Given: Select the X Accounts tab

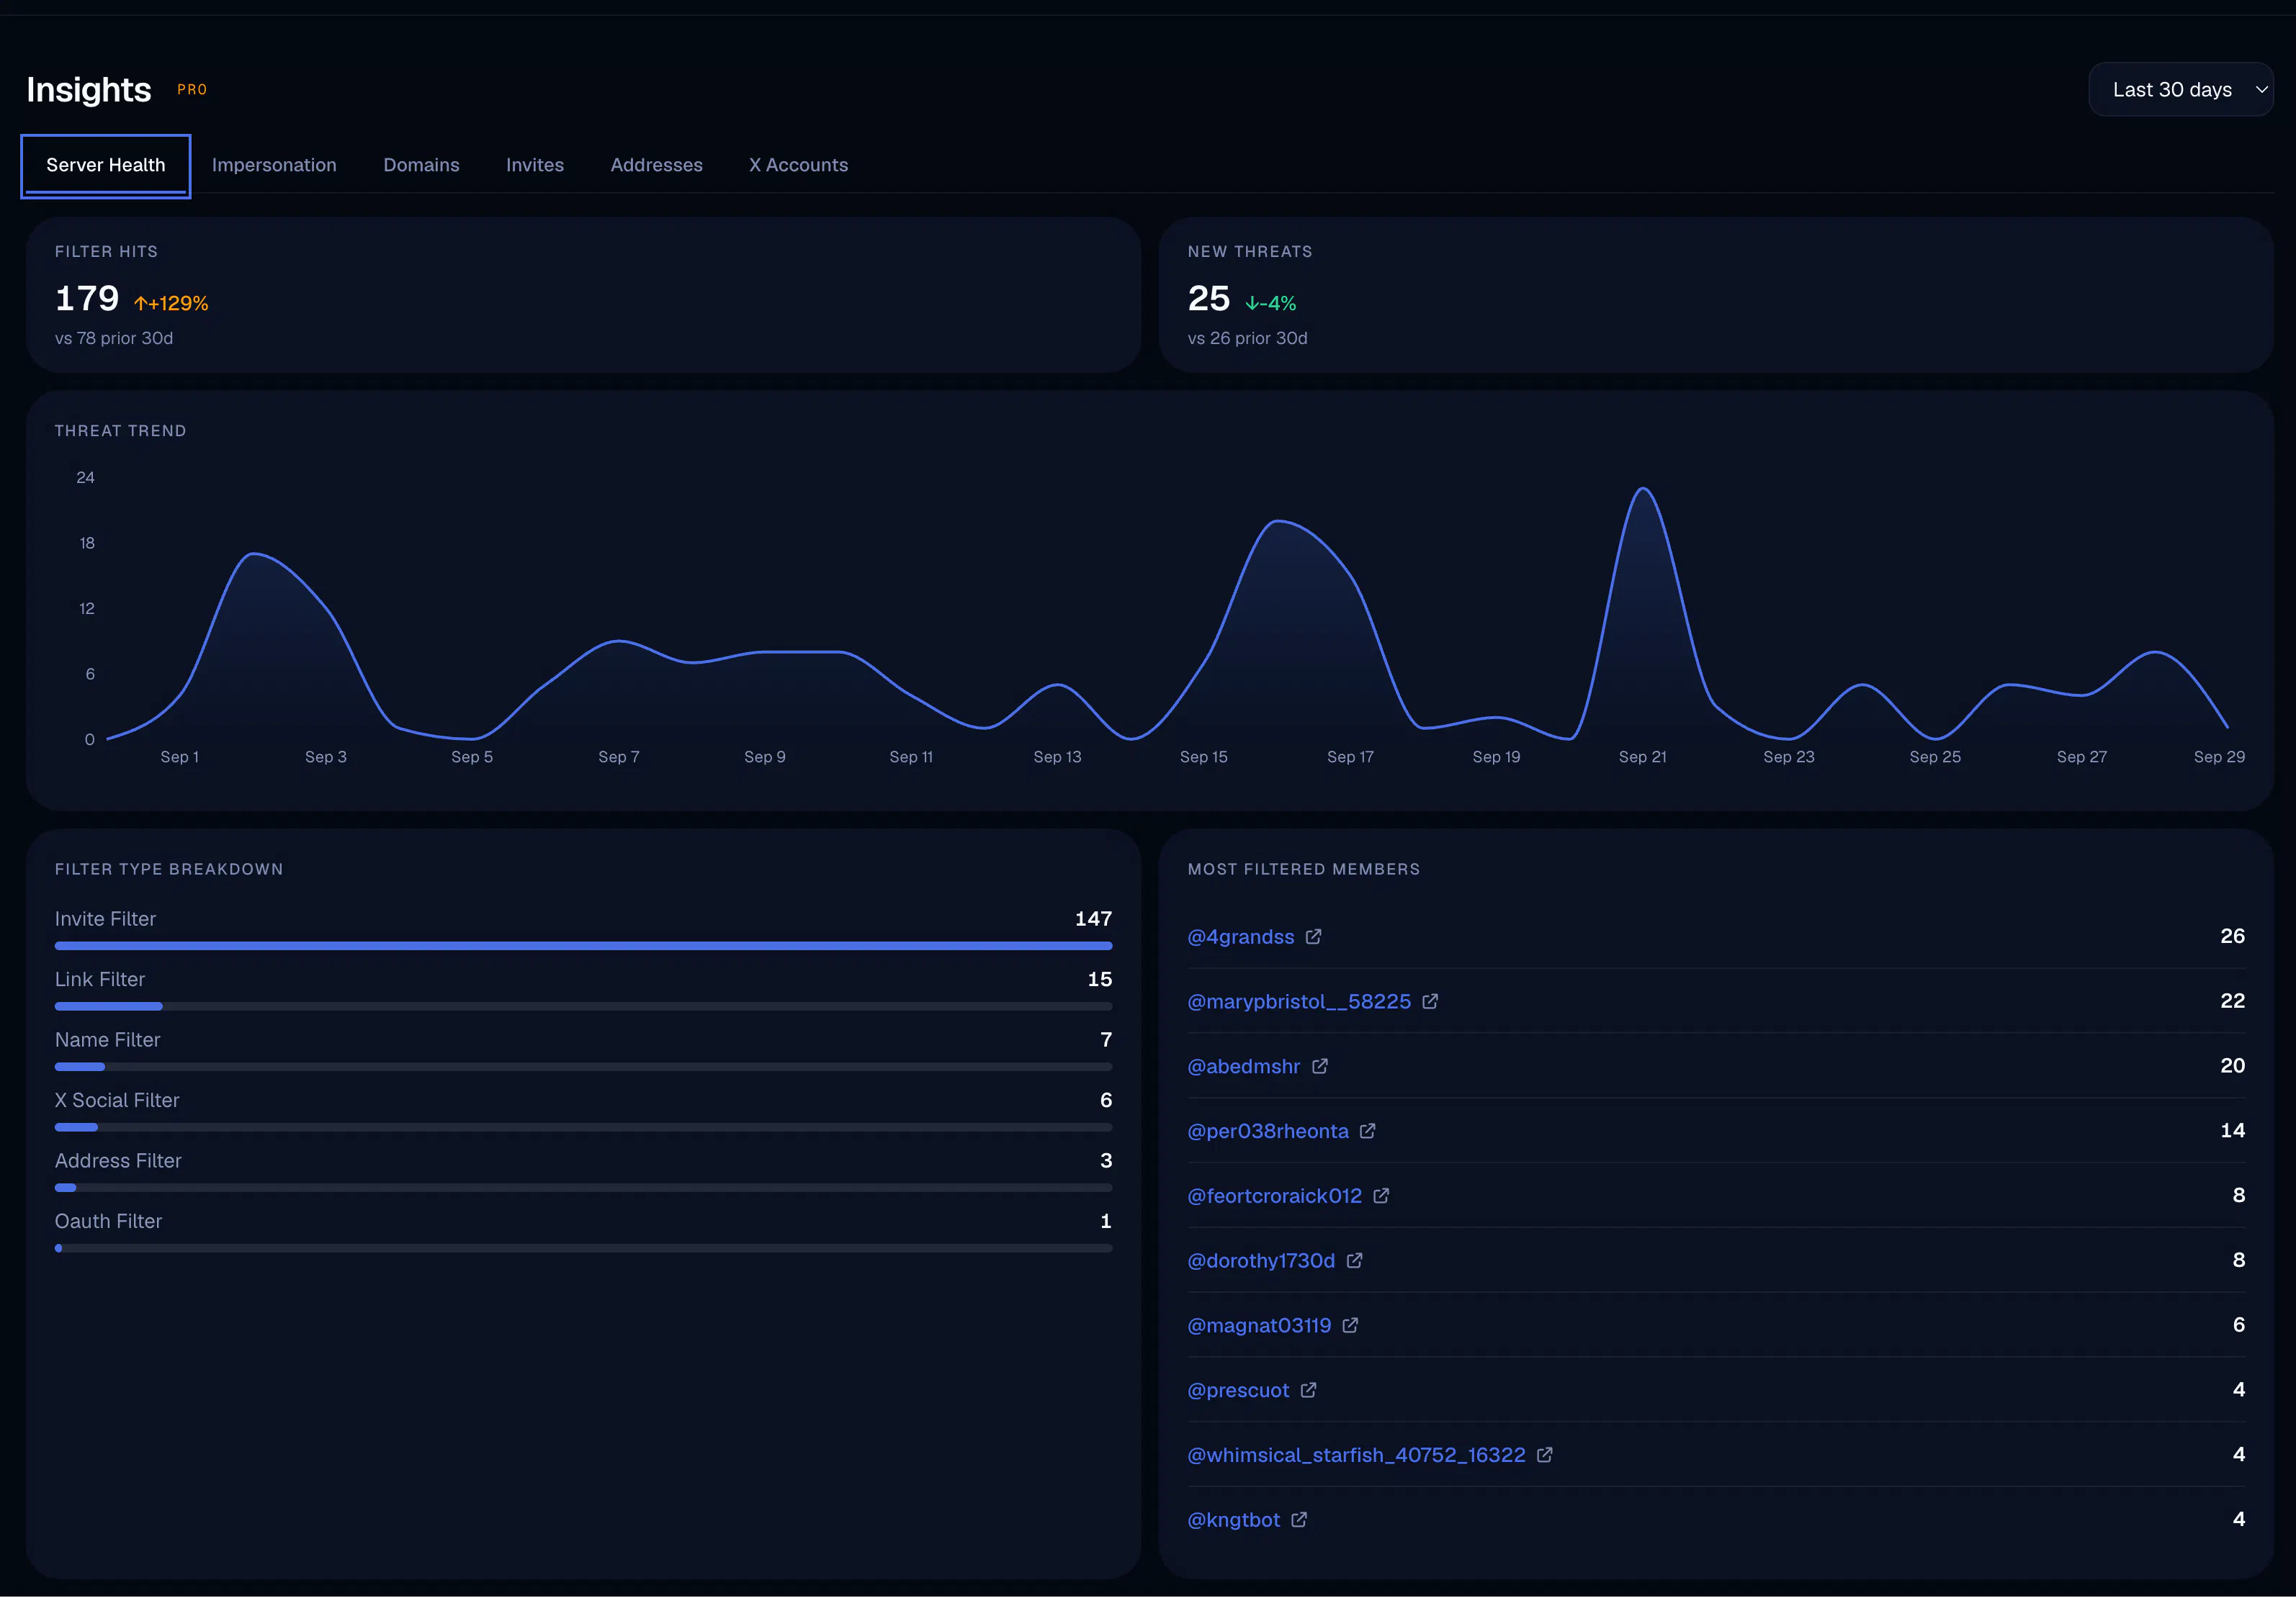Looking at the screenshot, I should 798,165.
